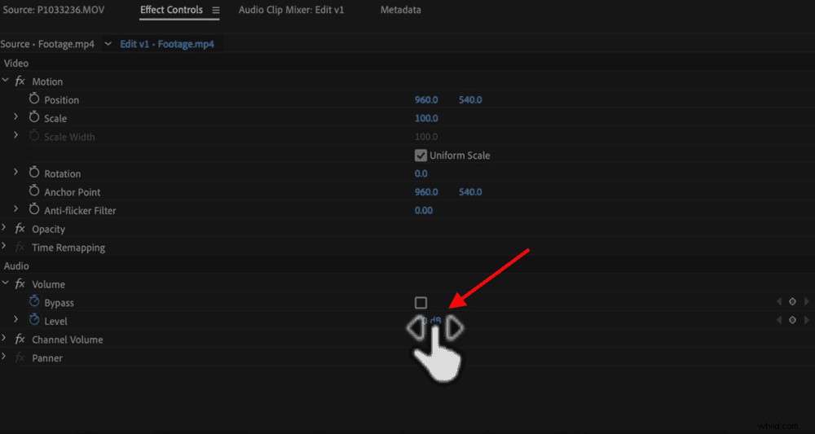Screen dimensions: 815x434
Task: Toggle the Anchor Point animation stopwatch
Action: (x=34, y=191)
